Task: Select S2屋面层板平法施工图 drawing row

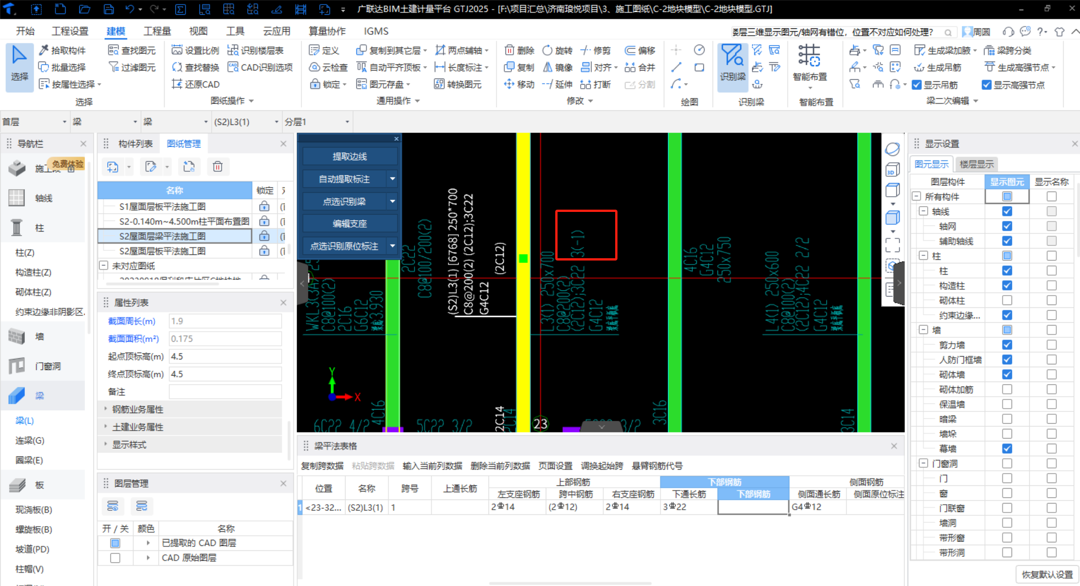Action: pos(175,251)
